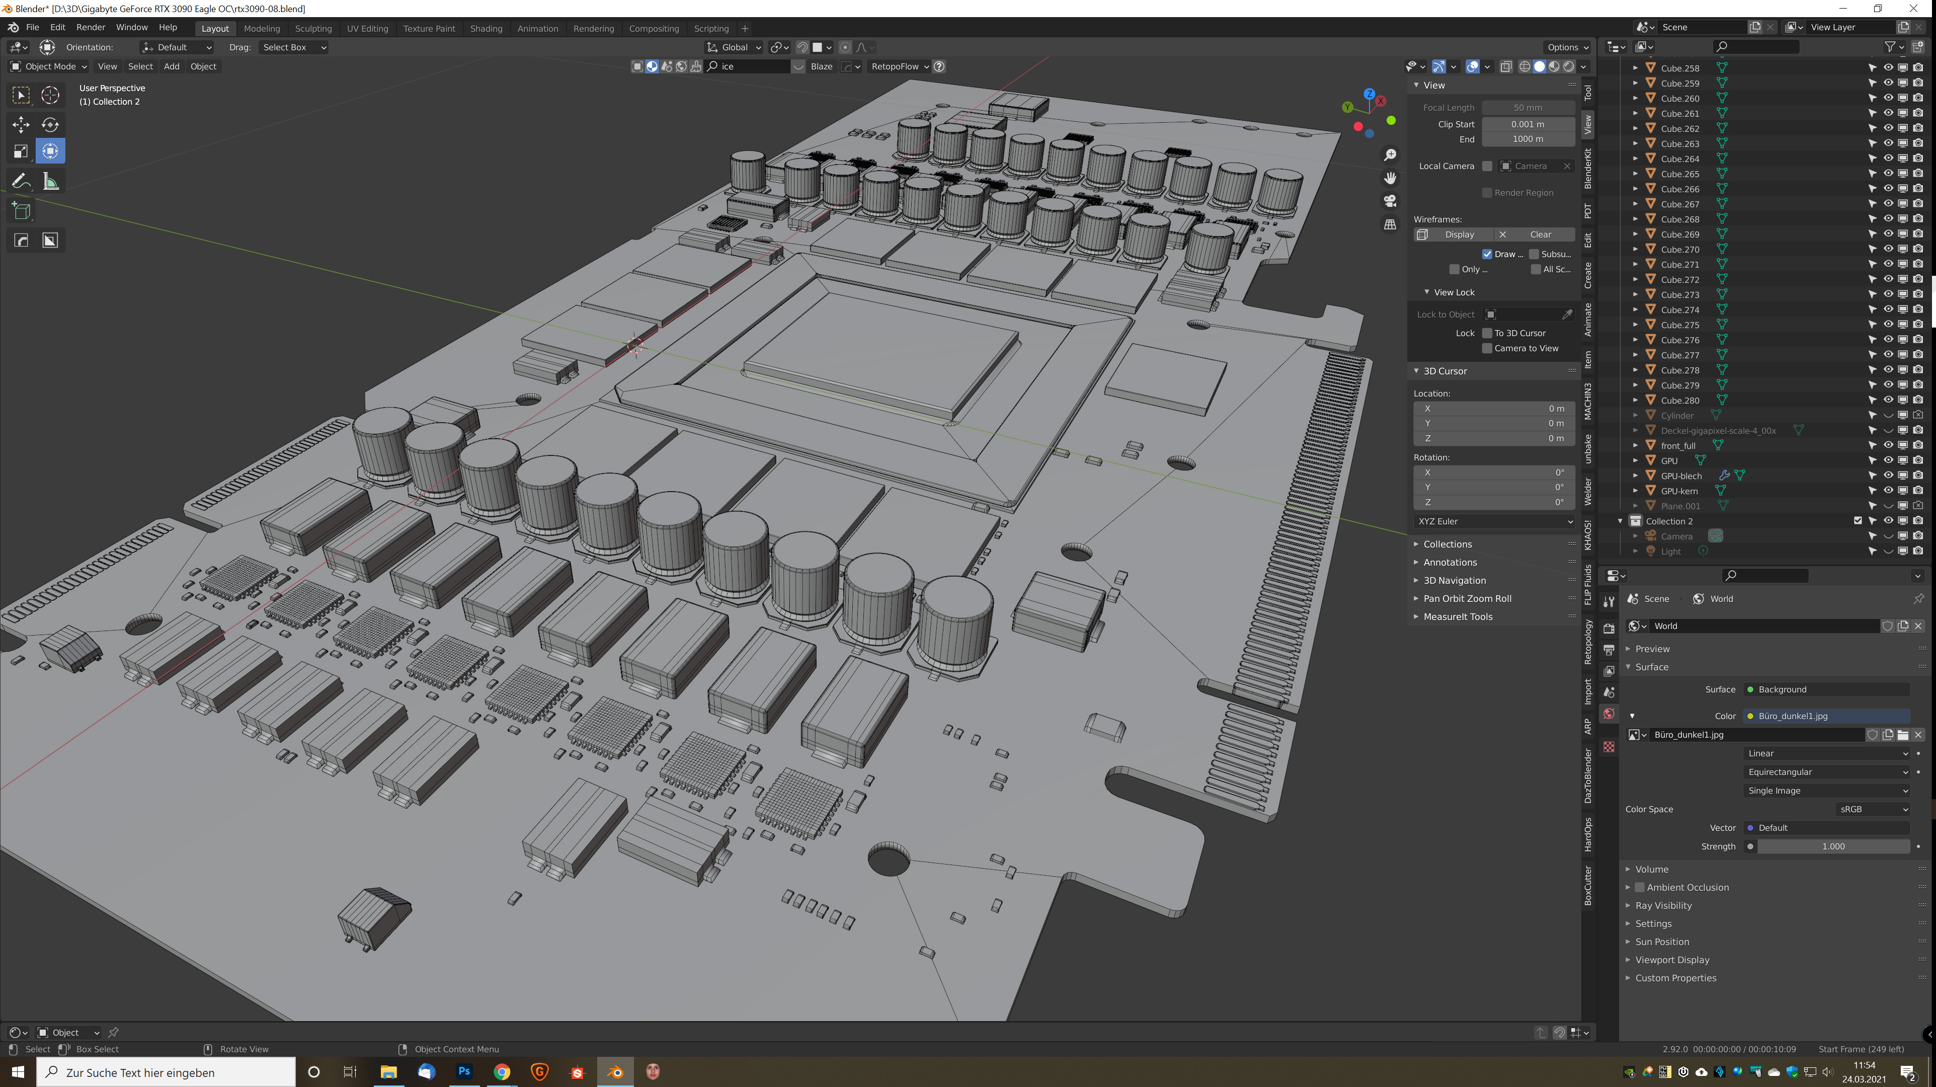Expand the Pan Orbit Zoom Roll panel
The height and width of the screenshot is (1087, 1936).
click(x=1467, y=598)
